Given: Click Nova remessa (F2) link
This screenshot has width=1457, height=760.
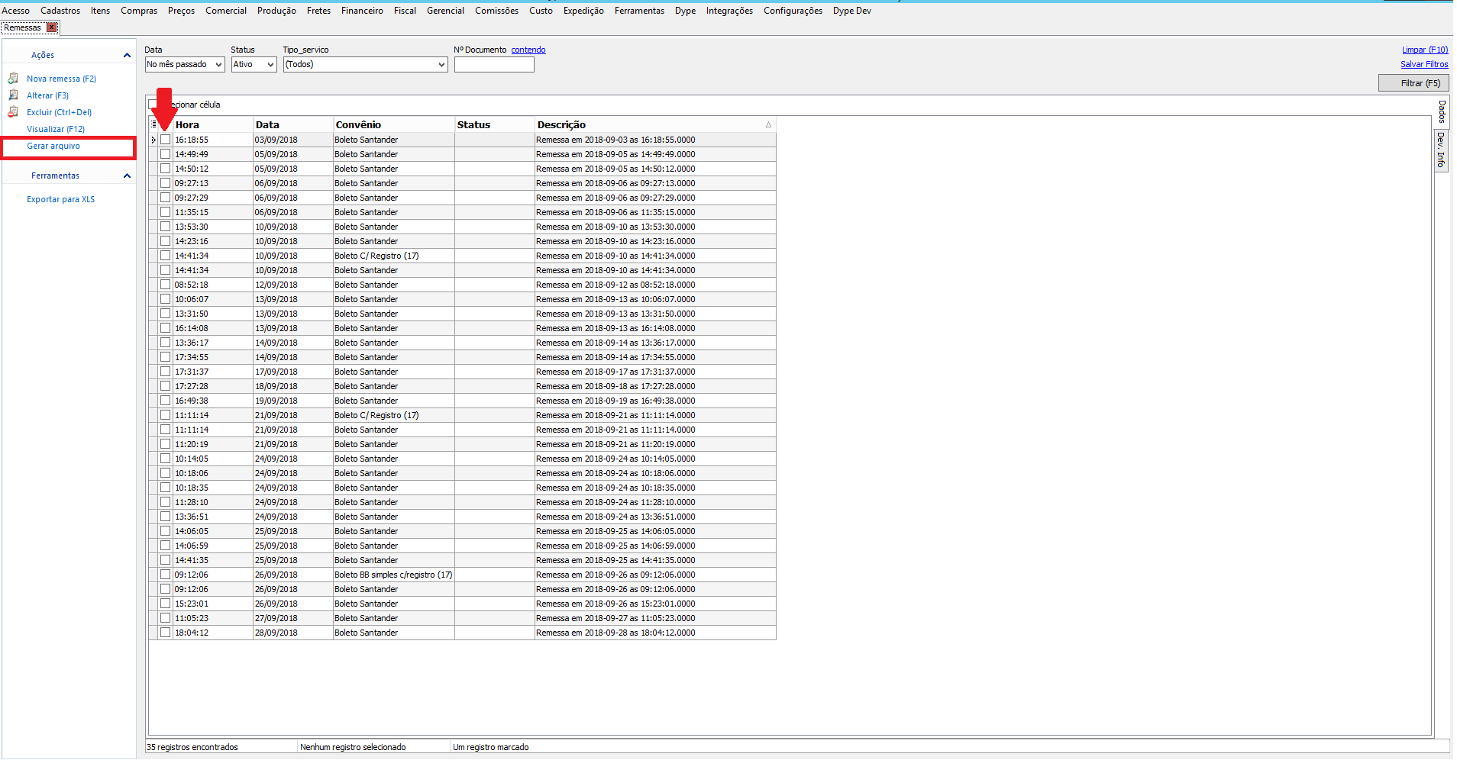Looking at the screenshot, I should coord(61,79).
